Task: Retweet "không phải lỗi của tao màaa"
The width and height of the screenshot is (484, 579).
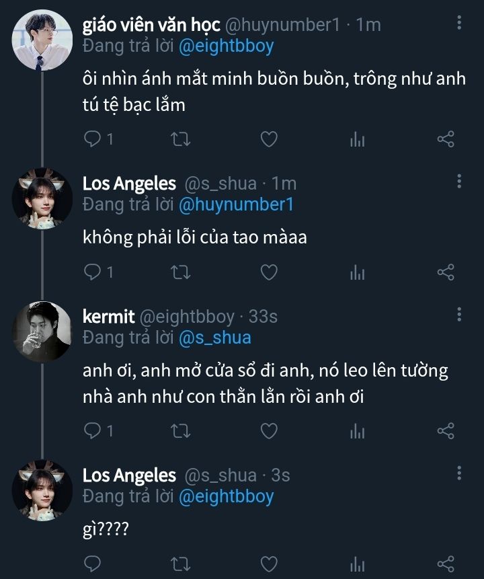Action: [182, 272]
